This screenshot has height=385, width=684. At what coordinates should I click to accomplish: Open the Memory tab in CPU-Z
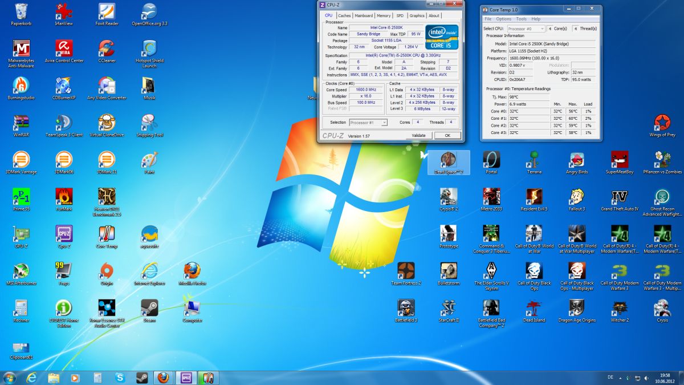tap(384, 15)
